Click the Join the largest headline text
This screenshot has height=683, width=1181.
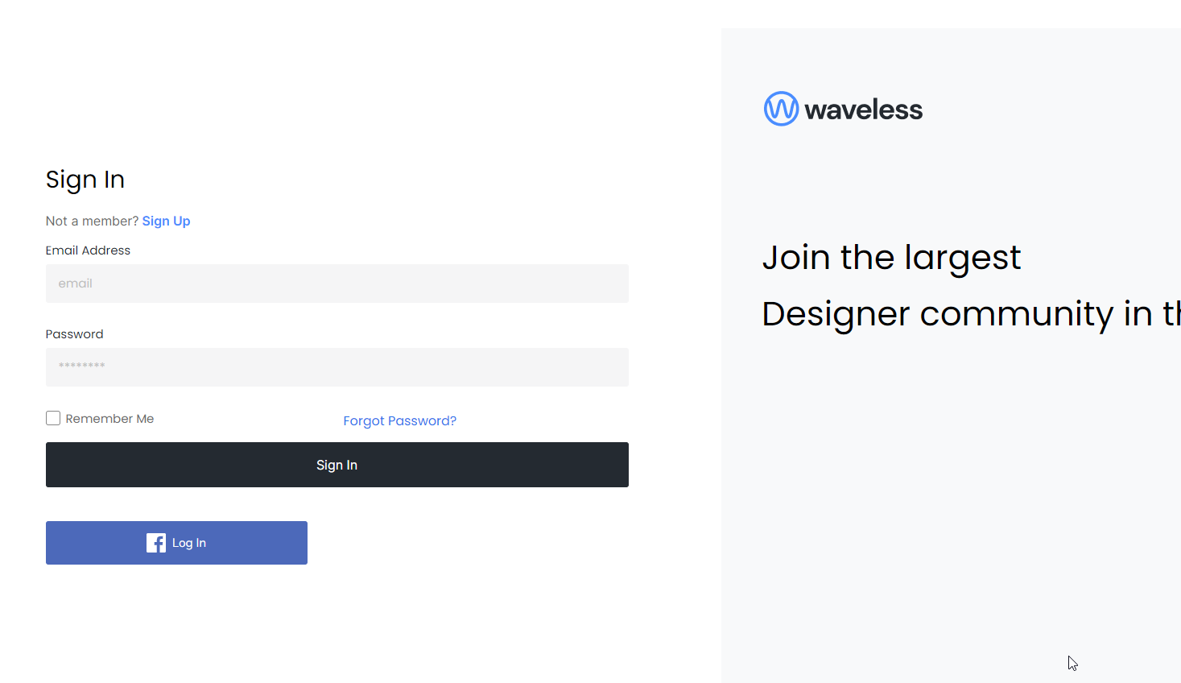pyautogui.click(x=891, y=257)
